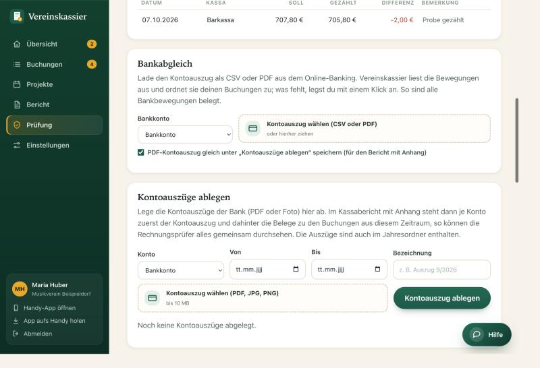Choose Kontoauszug wählen (CSV oder PDF)
Viewport: 540px width, 368px height.
coord(364,128)
